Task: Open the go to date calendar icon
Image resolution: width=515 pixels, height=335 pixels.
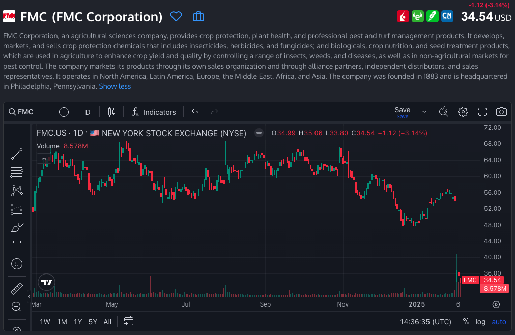Action: pos(128,321)
